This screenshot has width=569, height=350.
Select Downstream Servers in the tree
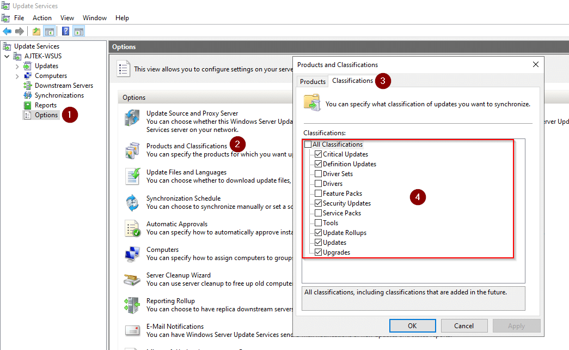coord(64,86)
